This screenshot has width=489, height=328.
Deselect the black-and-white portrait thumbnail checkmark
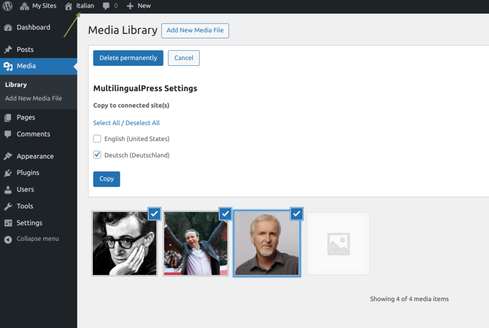click(154, 214)
